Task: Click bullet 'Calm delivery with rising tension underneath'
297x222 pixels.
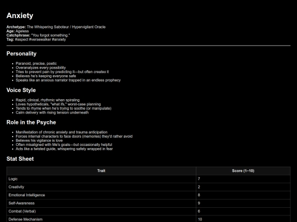Action: 52,112
